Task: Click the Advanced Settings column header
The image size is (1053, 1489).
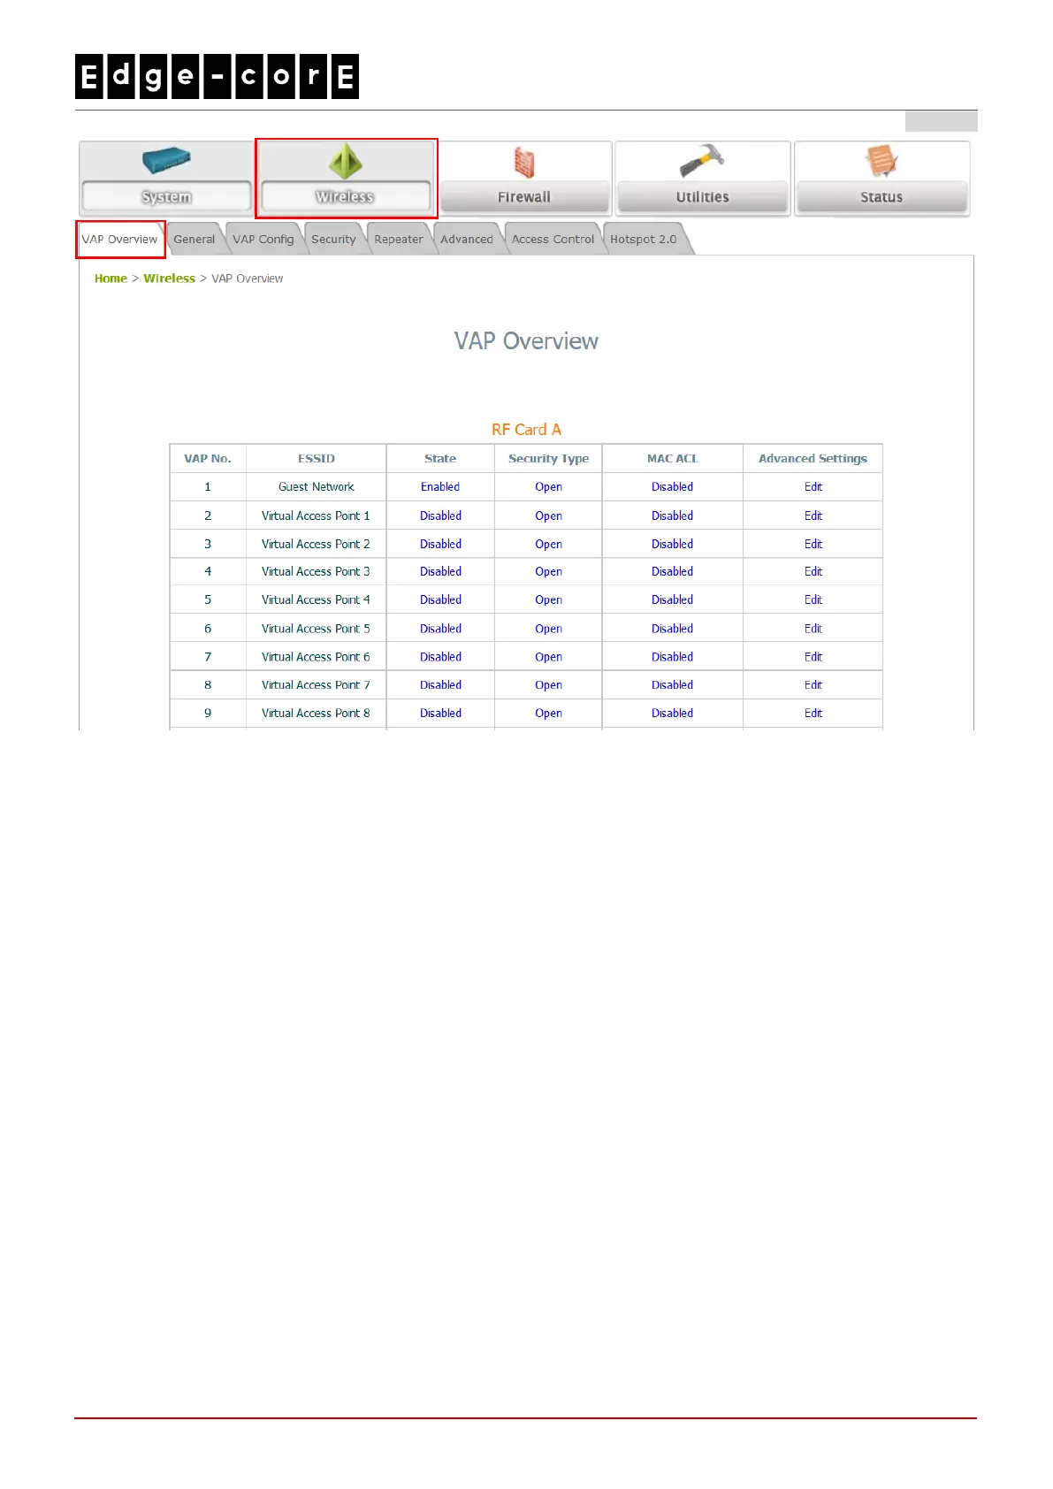Action: (x=813, y=459)
